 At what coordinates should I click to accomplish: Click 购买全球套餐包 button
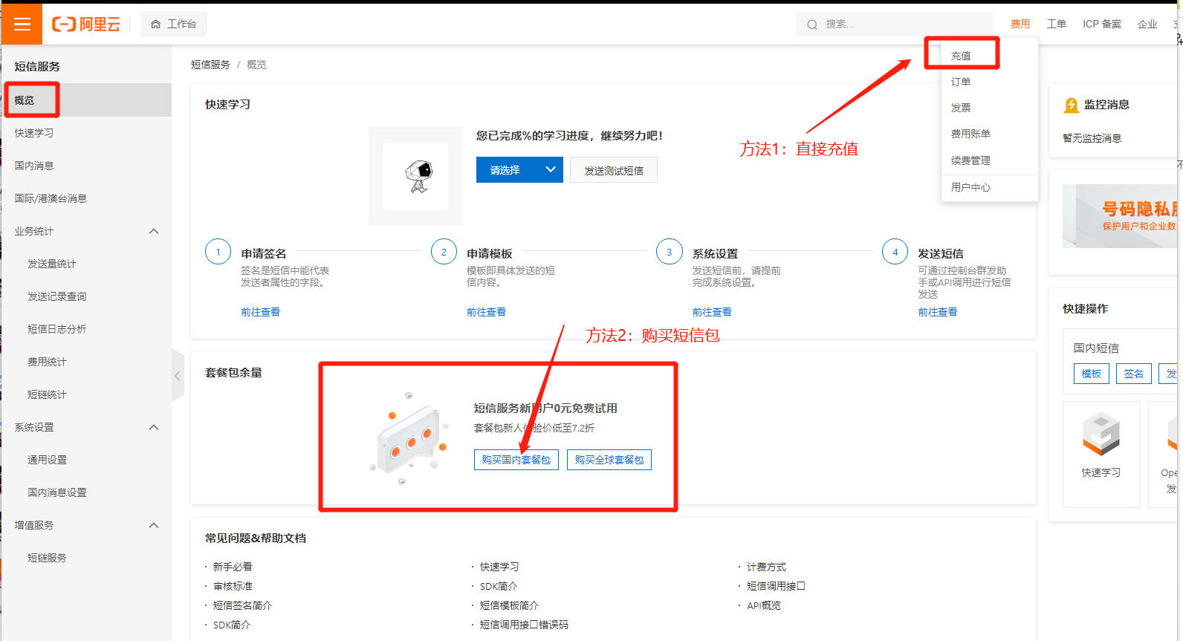tap(609, 460)
